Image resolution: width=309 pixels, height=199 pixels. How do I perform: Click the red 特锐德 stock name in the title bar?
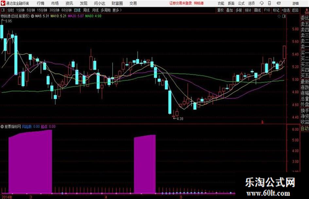click(199, 3)
